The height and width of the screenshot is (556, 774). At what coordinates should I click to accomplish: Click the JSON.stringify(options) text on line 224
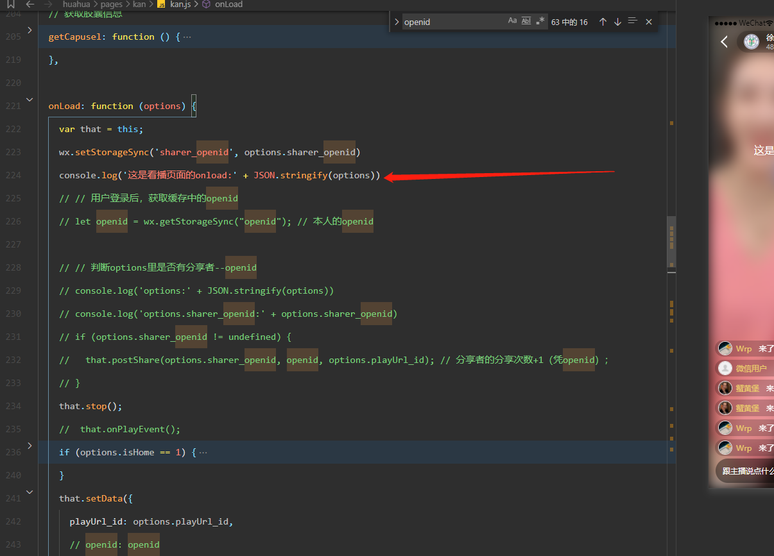317,175
